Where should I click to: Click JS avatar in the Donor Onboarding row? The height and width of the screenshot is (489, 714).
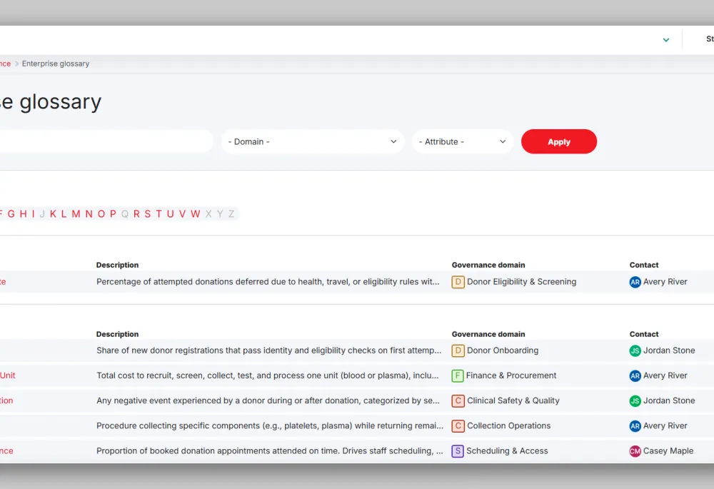point(635,351)
